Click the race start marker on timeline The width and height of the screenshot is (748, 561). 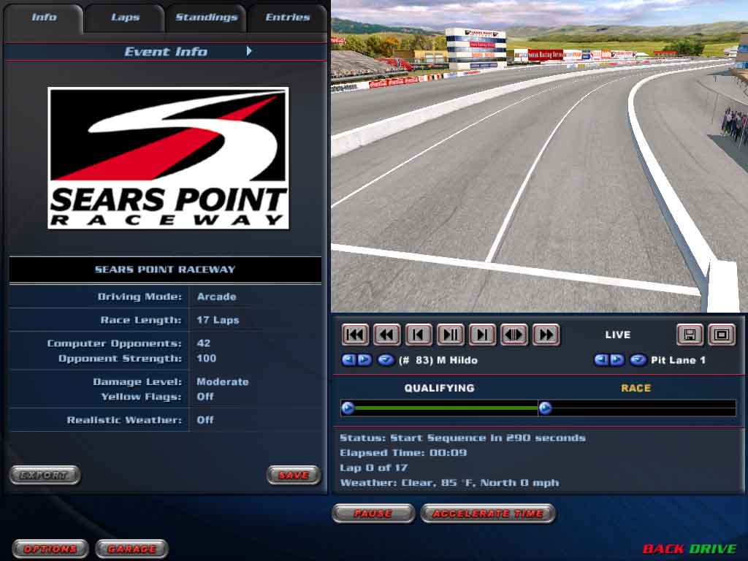(x=545, y=408)
